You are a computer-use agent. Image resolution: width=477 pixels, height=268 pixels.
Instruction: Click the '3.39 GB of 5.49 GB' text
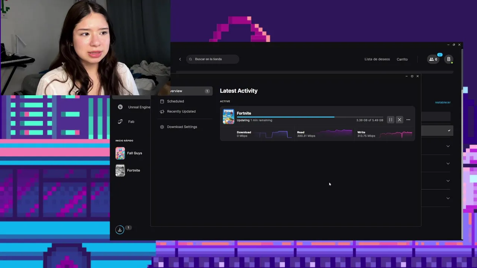pyautogui.click(x=370, y=120)
